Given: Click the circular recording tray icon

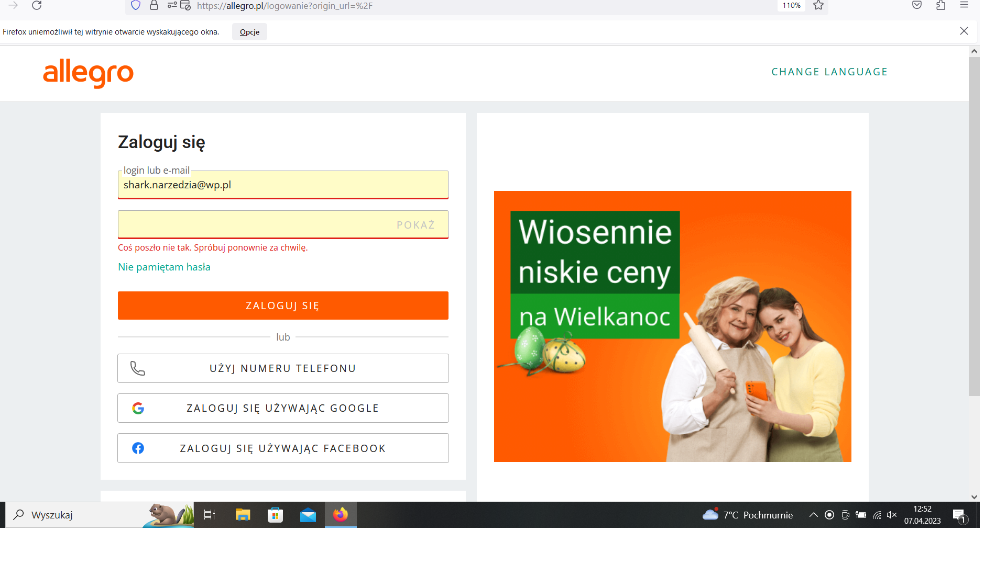Looking at the screenshot, I should [x=829, y=515].
